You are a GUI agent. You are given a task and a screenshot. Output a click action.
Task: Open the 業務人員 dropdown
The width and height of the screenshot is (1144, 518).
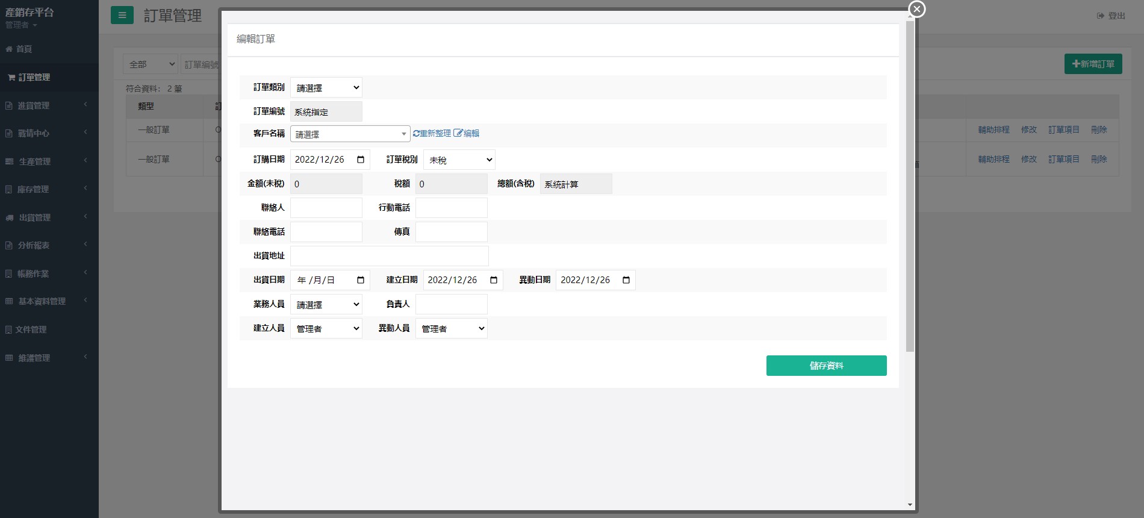[326, 304]
